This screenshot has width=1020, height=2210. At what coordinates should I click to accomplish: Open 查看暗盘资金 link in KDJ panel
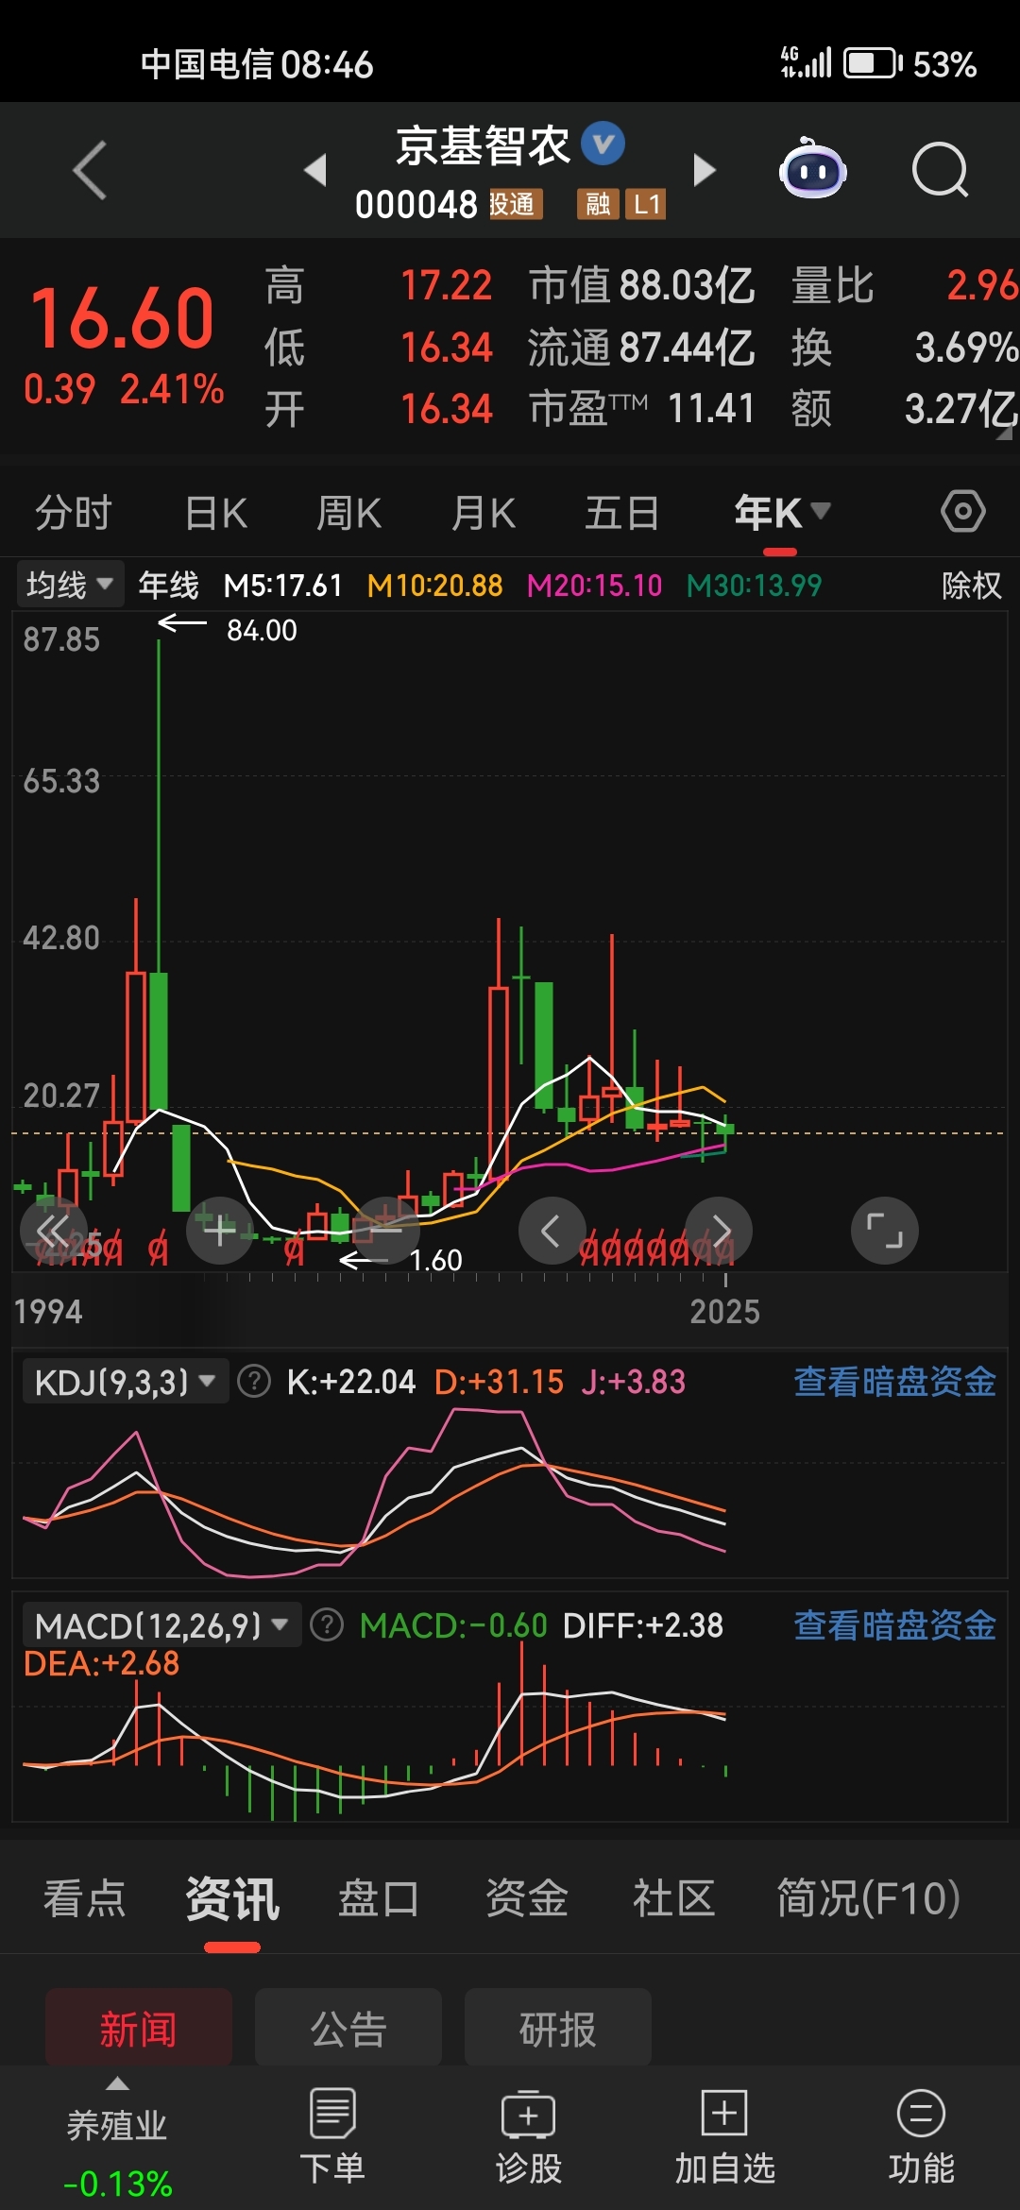point(895,1382)
